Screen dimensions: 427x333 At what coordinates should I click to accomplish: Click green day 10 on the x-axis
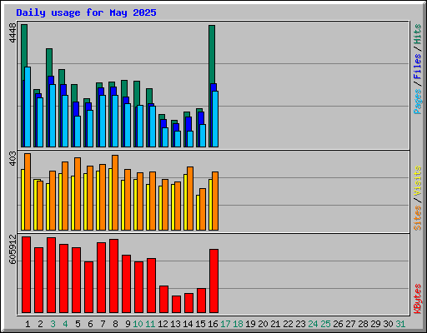tap(138, 324)
